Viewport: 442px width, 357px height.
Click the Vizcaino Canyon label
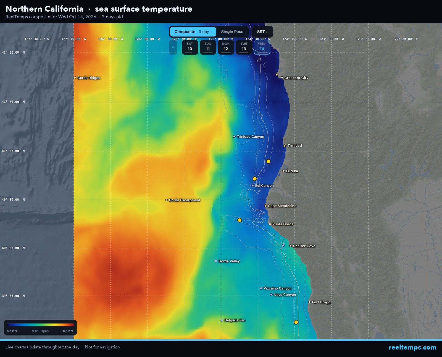point(278,288)
